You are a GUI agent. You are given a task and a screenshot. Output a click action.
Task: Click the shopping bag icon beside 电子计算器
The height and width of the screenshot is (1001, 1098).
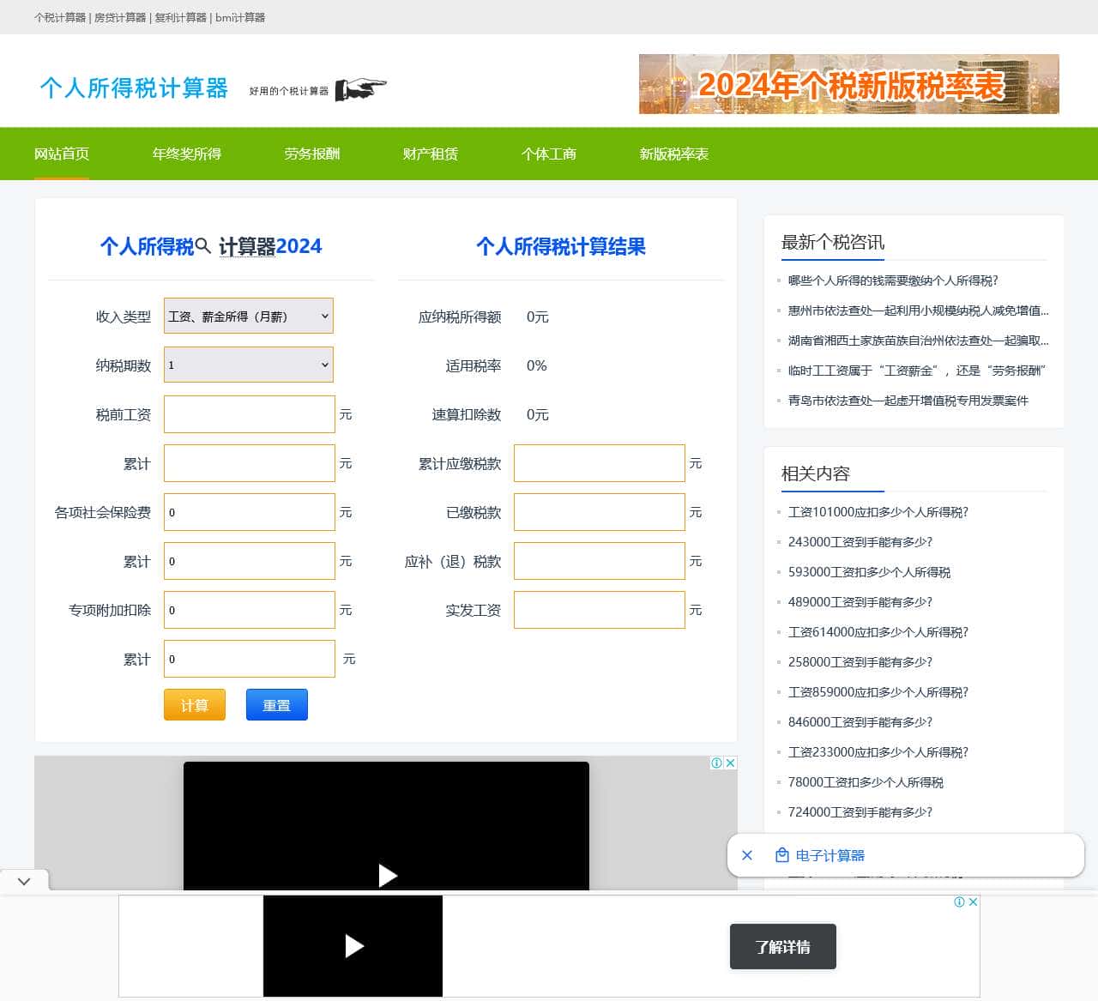coord(781,855)
